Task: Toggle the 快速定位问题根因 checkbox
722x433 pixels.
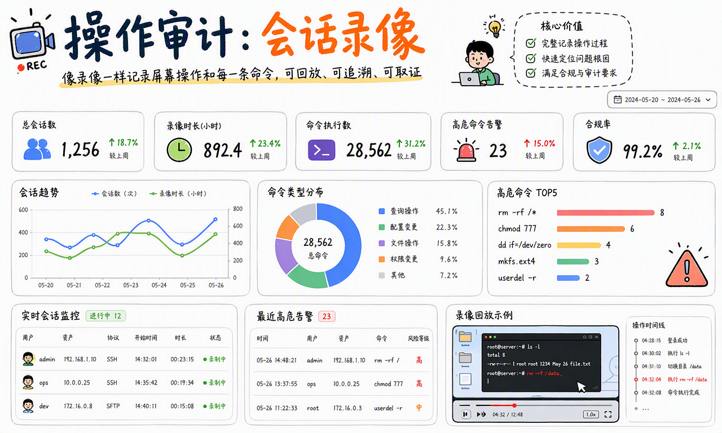Action: (x=530, y=58)
